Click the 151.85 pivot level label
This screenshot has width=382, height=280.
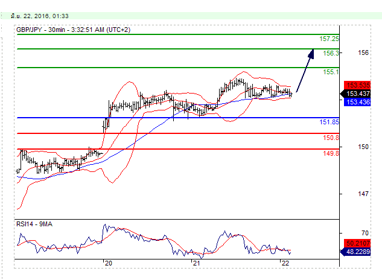[x=329, y=122]
